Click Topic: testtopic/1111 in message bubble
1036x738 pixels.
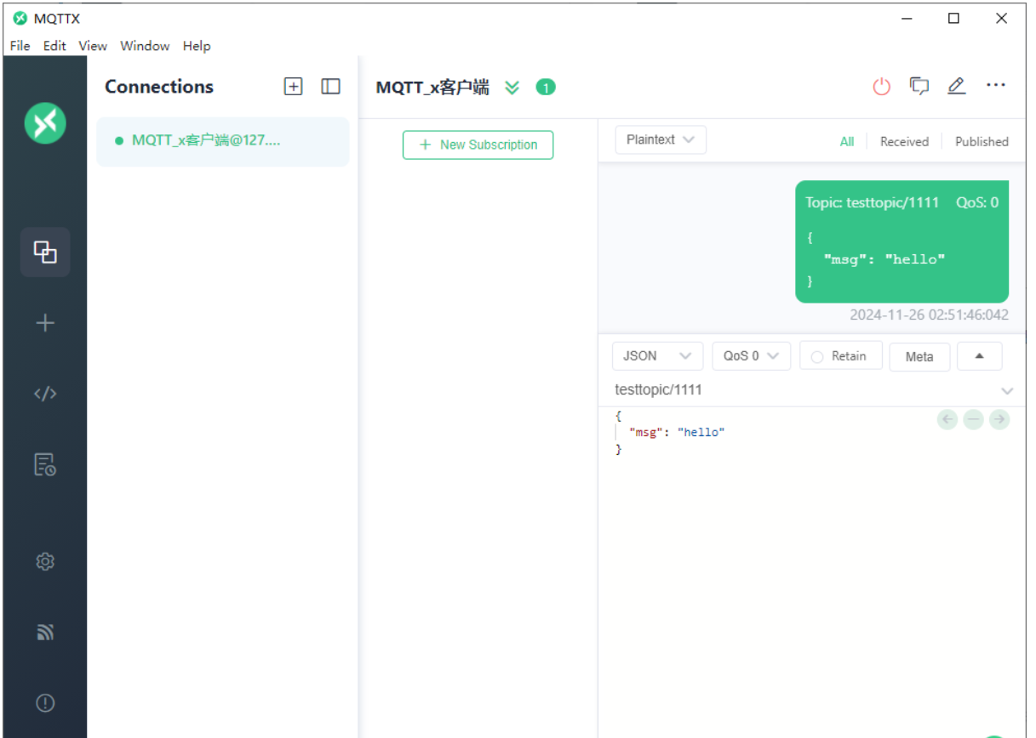872,202
